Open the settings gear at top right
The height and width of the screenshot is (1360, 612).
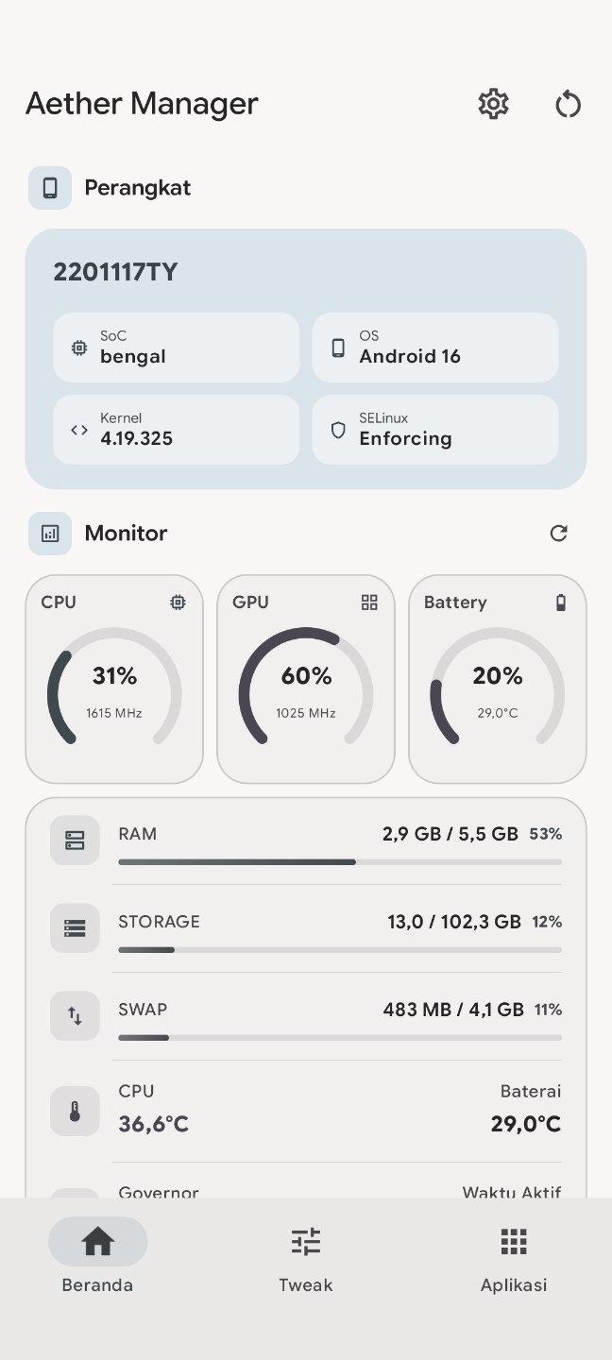pos(492,104)
